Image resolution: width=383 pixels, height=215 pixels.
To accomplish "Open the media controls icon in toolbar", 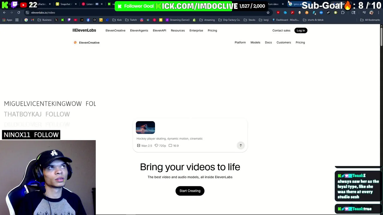I will click(x=364, y=13).
